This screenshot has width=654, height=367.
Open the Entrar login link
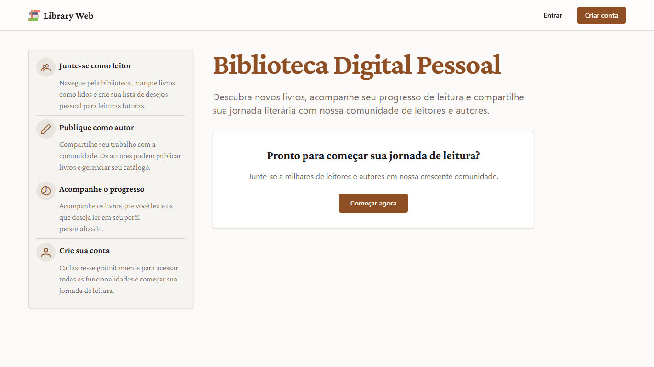click(x=553, y=15)
